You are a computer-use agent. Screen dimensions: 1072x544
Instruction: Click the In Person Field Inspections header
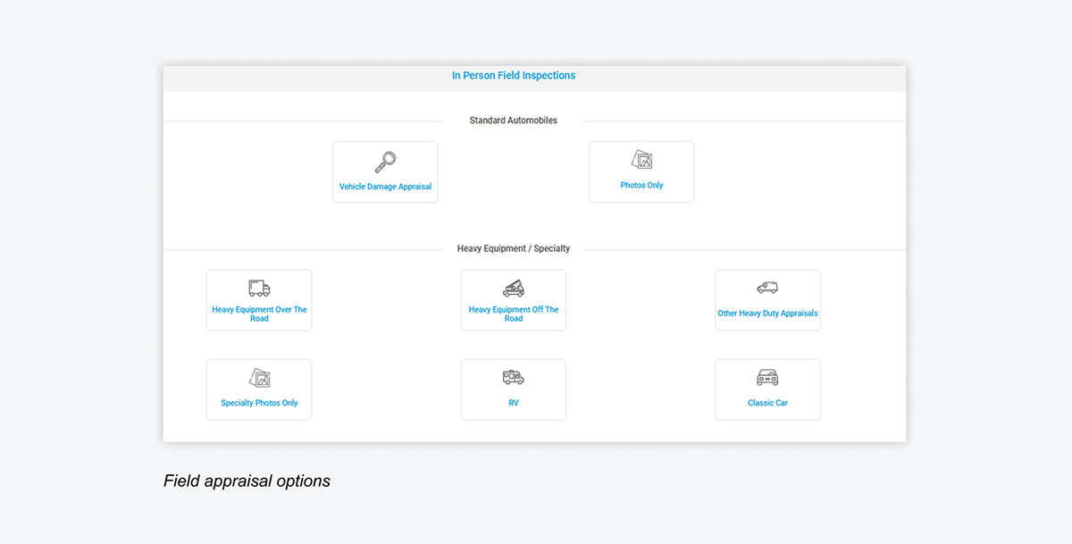click(514, 76)
